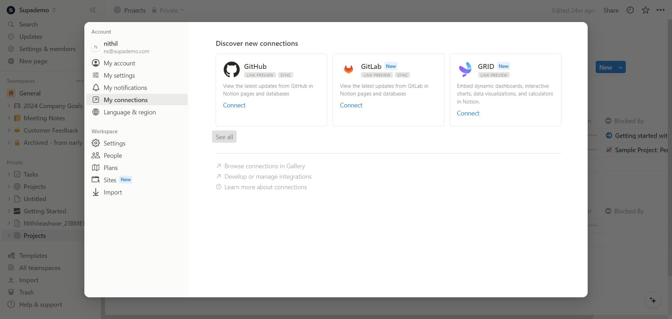Click the GRID bird logo icon
The height and width of the screenshot is (319, 672).
465,70
